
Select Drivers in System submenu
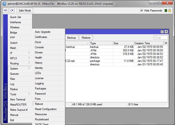[49, 52]
